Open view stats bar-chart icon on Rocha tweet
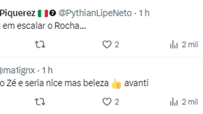The height and width of the screenshot is (114, 203). 174,45
